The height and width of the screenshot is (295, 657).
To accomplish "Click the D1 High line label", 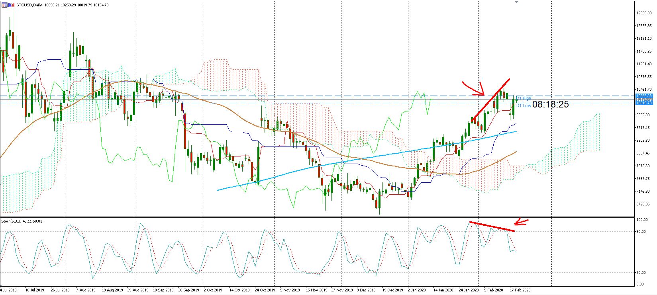I will 524,98.
